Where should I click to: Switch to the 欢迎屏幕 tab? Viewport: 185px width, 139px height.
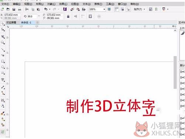point(11,22)
